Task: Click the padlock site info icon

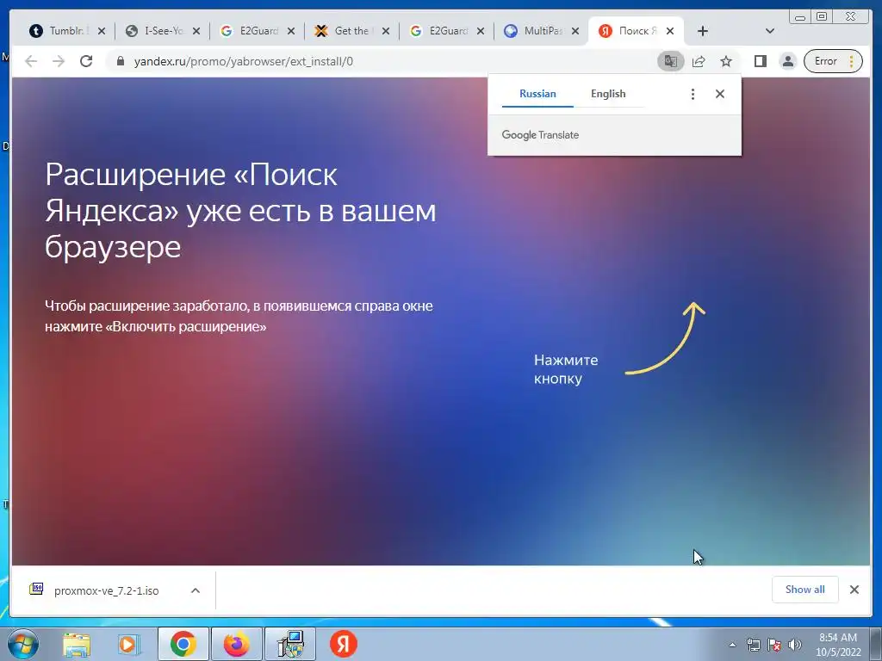Action: pos(121,61)
